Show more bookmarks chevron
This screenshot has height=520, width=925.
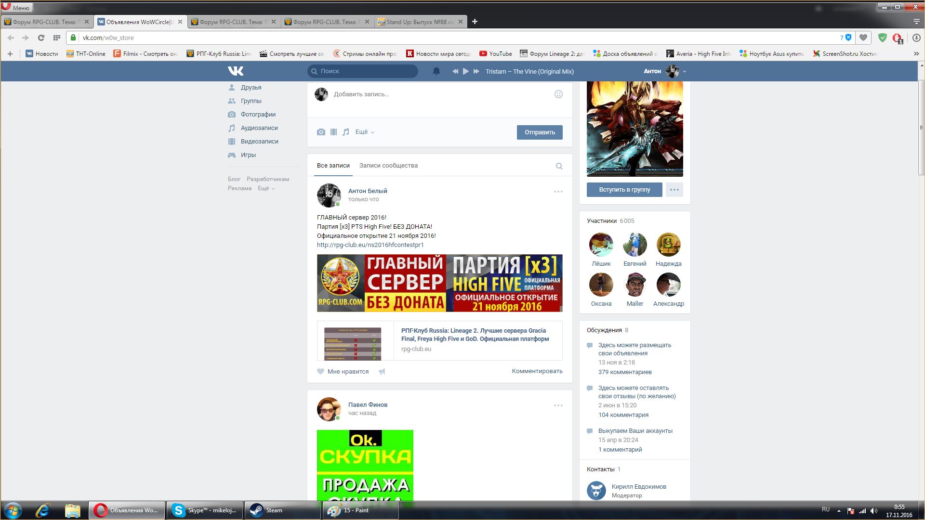916,54
